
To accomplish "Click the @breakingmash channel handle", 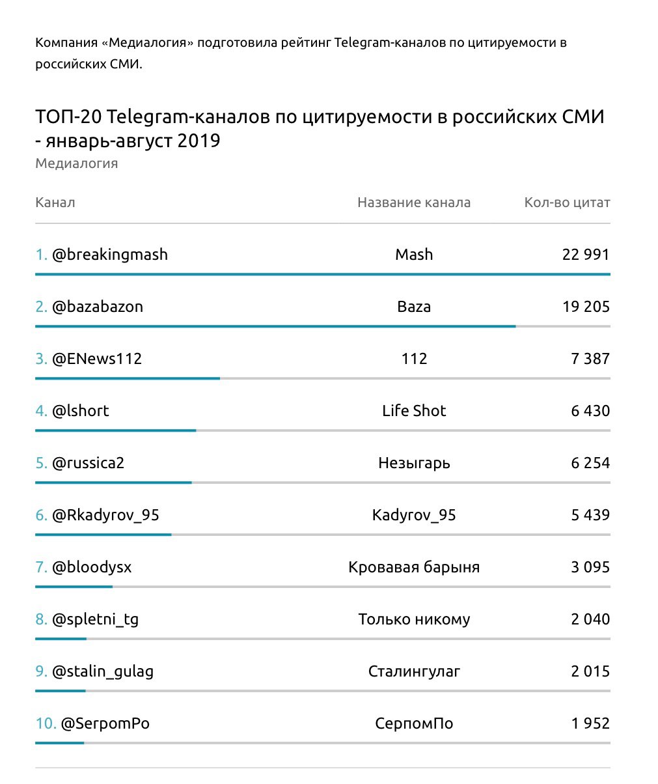I will (x=109, y=255).
